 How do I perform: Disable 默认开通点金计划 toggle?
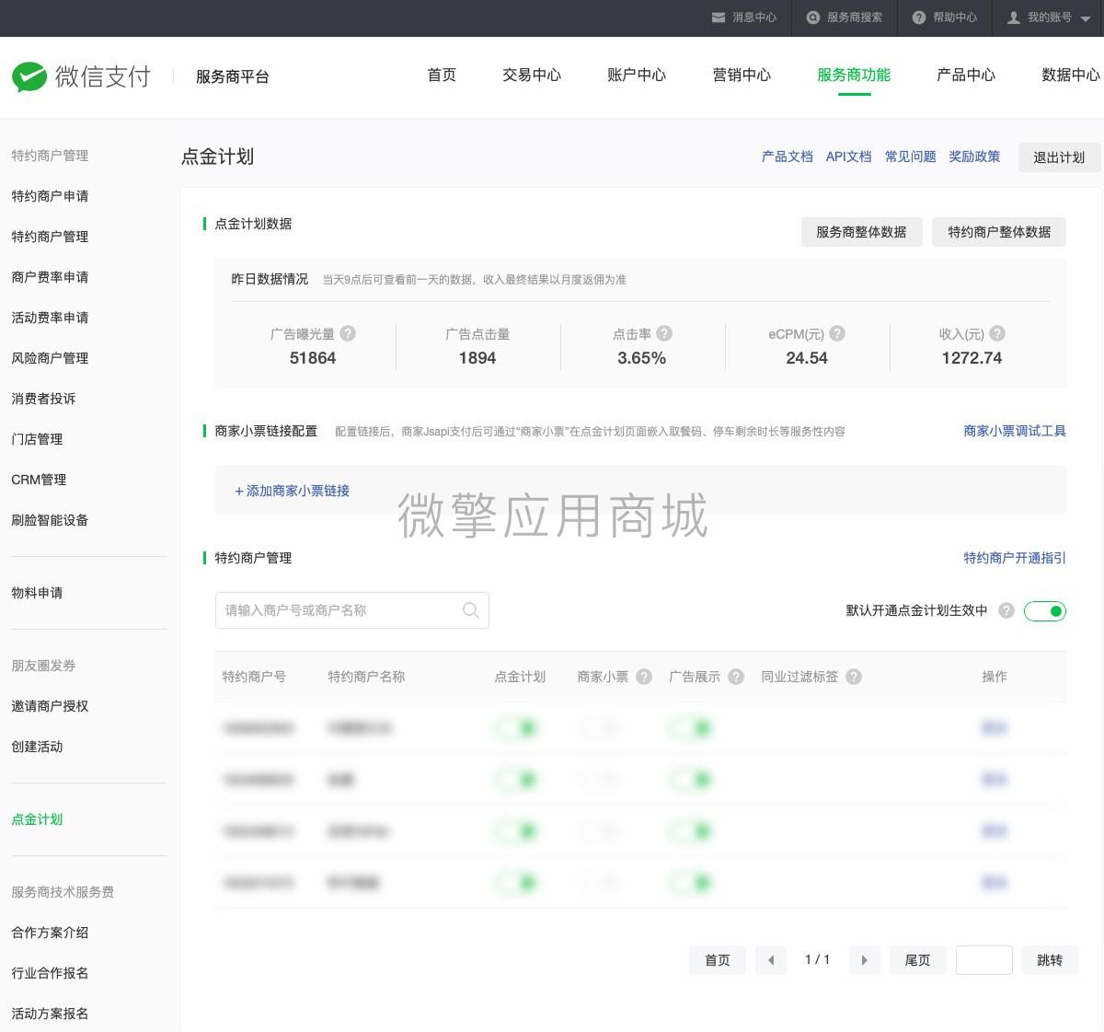click(1045, 610)
